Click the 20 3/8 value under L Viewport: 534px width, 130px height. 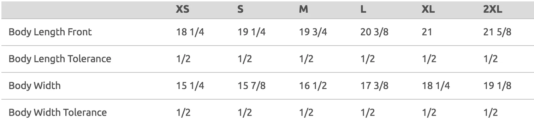(374, 32)
